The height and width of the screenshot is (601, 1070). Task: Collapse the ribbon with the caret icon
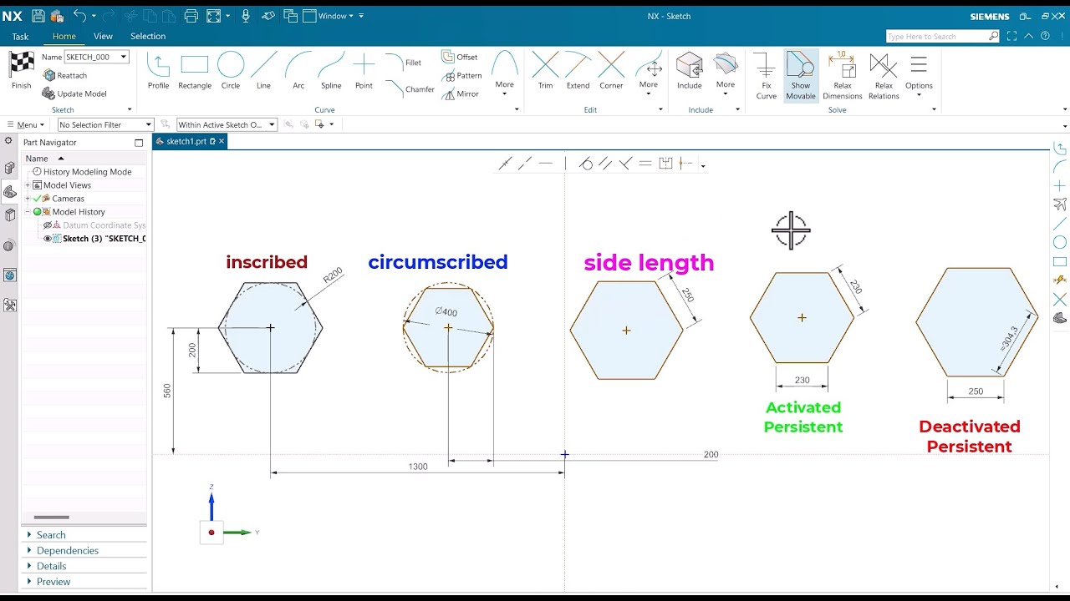[1028, 36]
